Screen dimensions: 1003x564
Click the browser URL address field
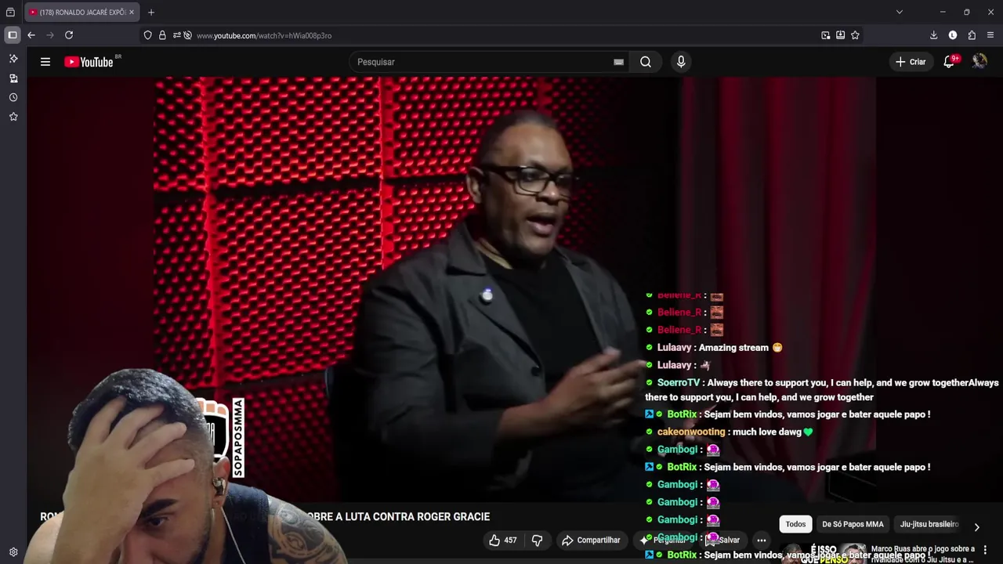click(501, 35)
